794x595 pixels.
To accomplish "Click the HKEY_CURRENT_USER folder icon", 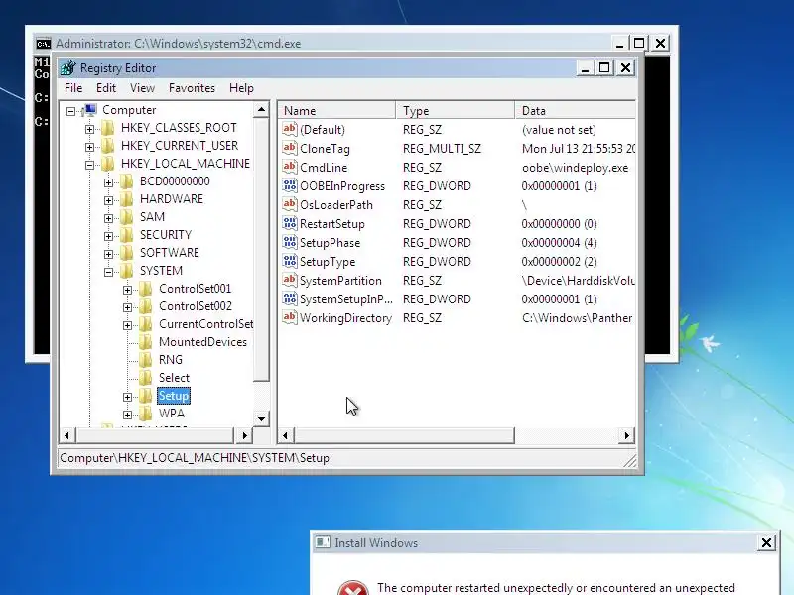I will 108,146.
